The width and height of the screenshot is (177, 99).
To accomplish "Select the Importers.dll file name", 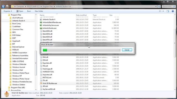I will [47, 75].
